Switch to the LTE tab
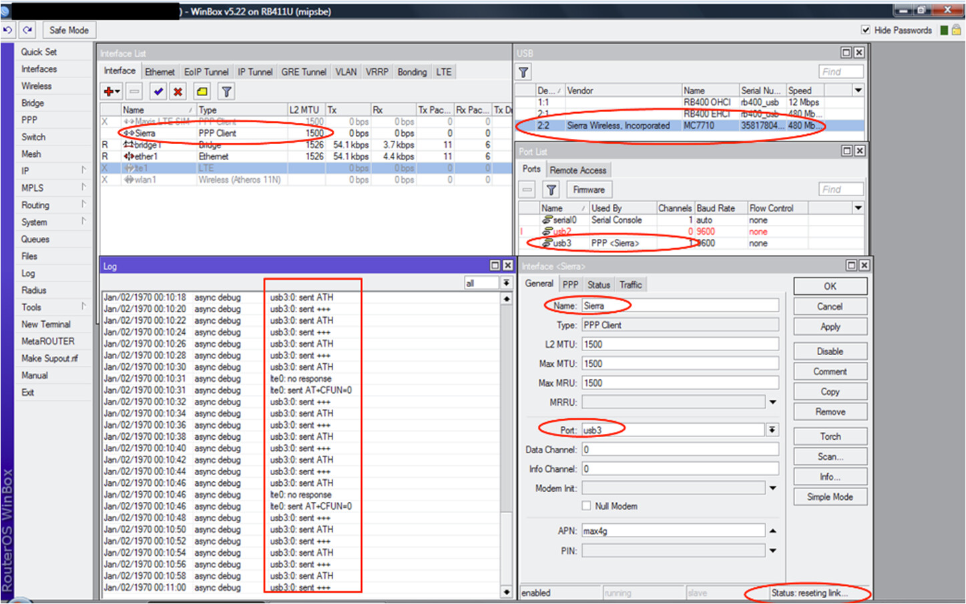The image size is (966, 604). pyautogui.click(x=444, y=72)
